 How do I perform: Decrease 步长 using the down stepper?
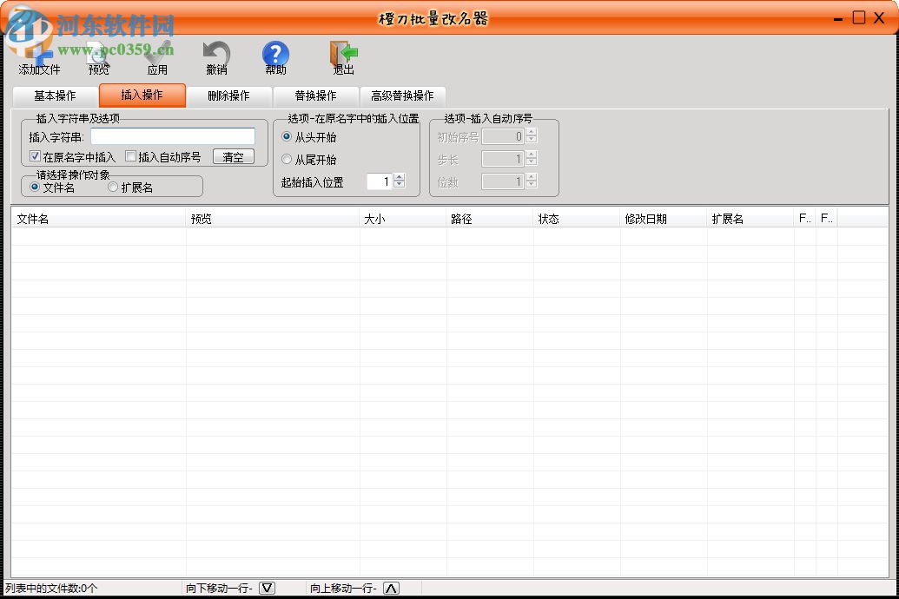pyautogui.click(x=529, y=162)
